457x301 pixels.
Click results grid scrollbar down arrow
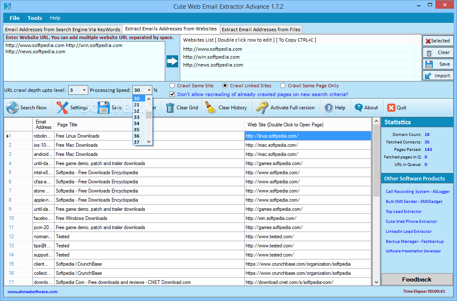376,282
